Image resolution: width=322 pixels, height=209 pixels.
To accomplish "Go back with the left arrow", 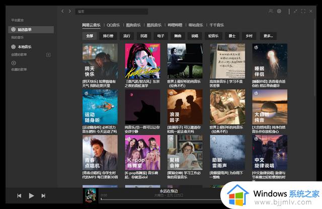I will tap(62, 11).
